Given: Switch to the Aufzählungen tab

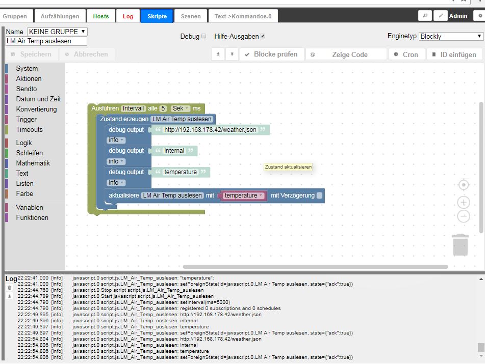Looking at the screenshot, I should point(60,16).
